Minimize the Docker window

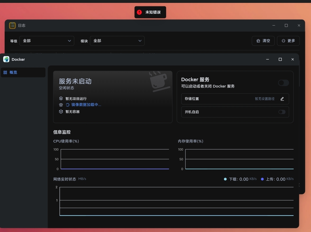pos(267,59)
